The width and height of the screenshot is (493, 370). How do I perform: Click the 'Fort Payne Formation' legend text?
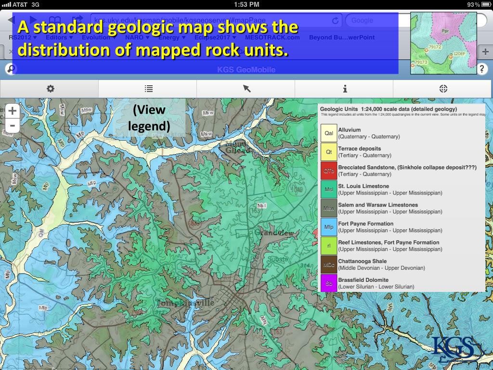[366, 224]
